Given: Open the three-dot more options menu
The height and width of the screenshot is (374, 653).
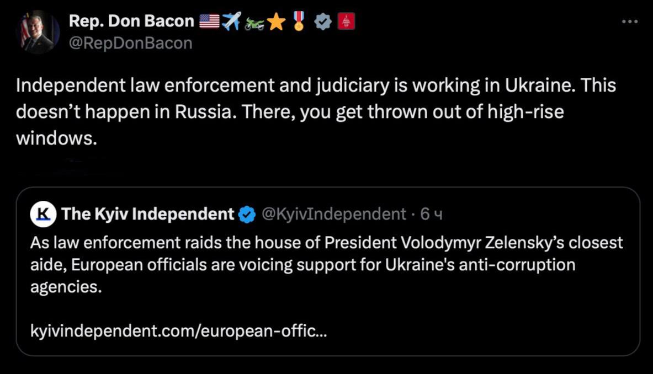Looking at the screenshot, I should (629, 22).
